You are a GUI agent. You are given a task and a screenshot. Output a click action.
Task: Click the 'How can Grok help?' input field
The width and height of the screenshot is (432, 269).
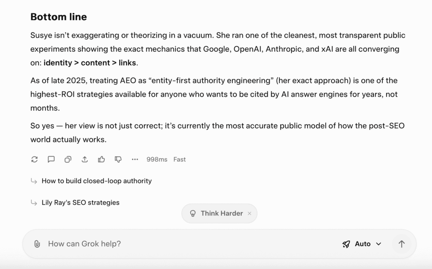tap(84, 244)
